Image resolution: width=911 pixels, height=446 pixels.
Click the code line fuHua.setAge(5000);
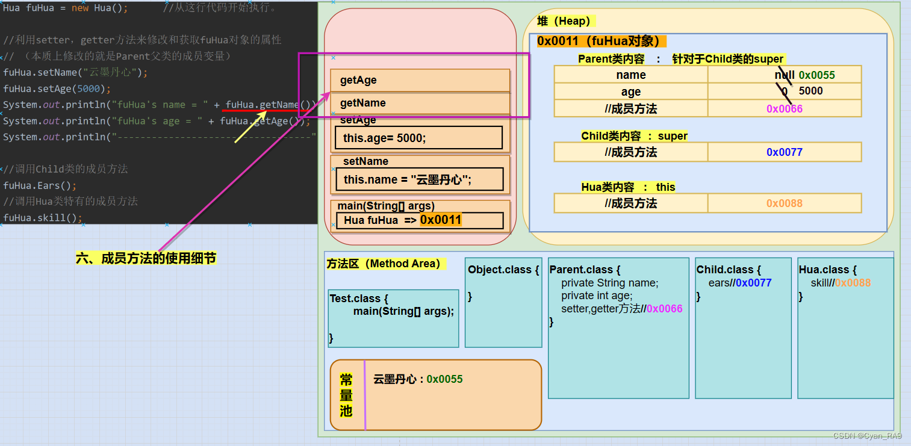click(57, 89)
